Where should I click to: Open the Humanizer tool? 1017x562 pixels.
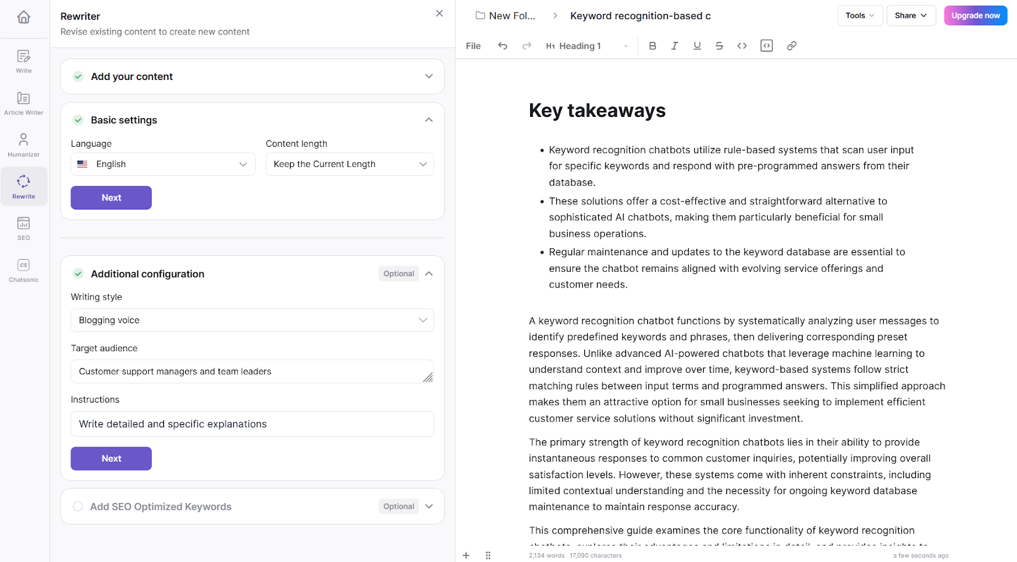pos(24,145)
